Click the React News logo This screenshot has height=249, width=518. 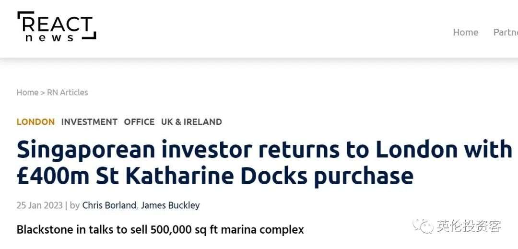pyautogui.click(x=56, y=27)
